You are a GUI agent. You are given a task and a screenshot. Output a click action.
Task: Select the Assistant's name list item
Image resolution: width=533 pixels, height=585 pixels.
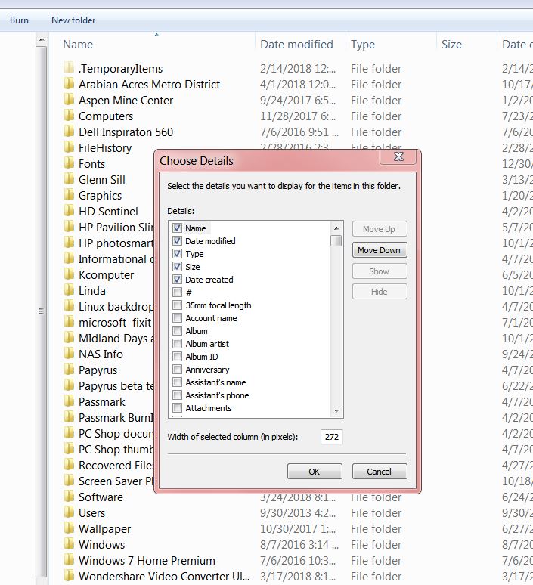coord(215,382)
